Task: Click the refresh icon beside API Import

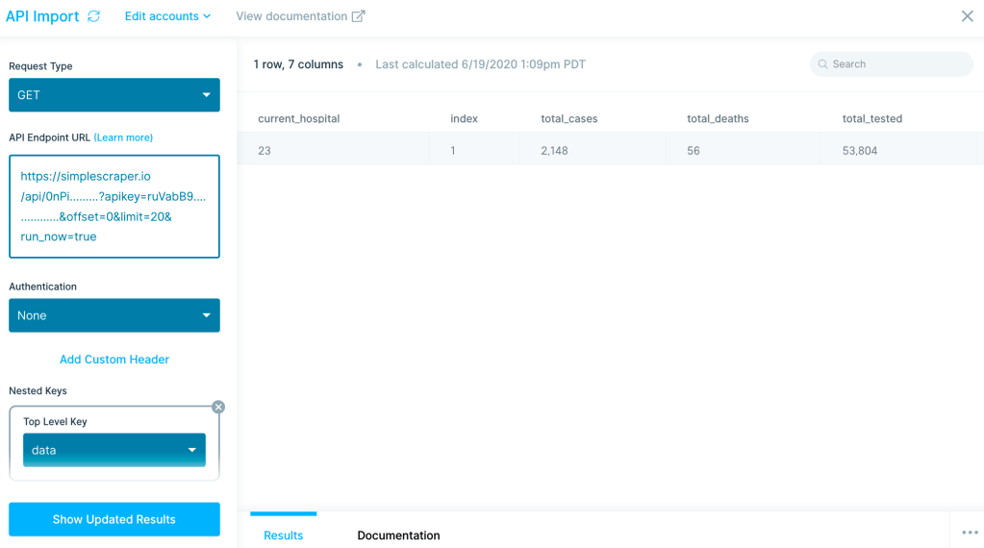Action: pyautogui.click(x=93, y=16)
